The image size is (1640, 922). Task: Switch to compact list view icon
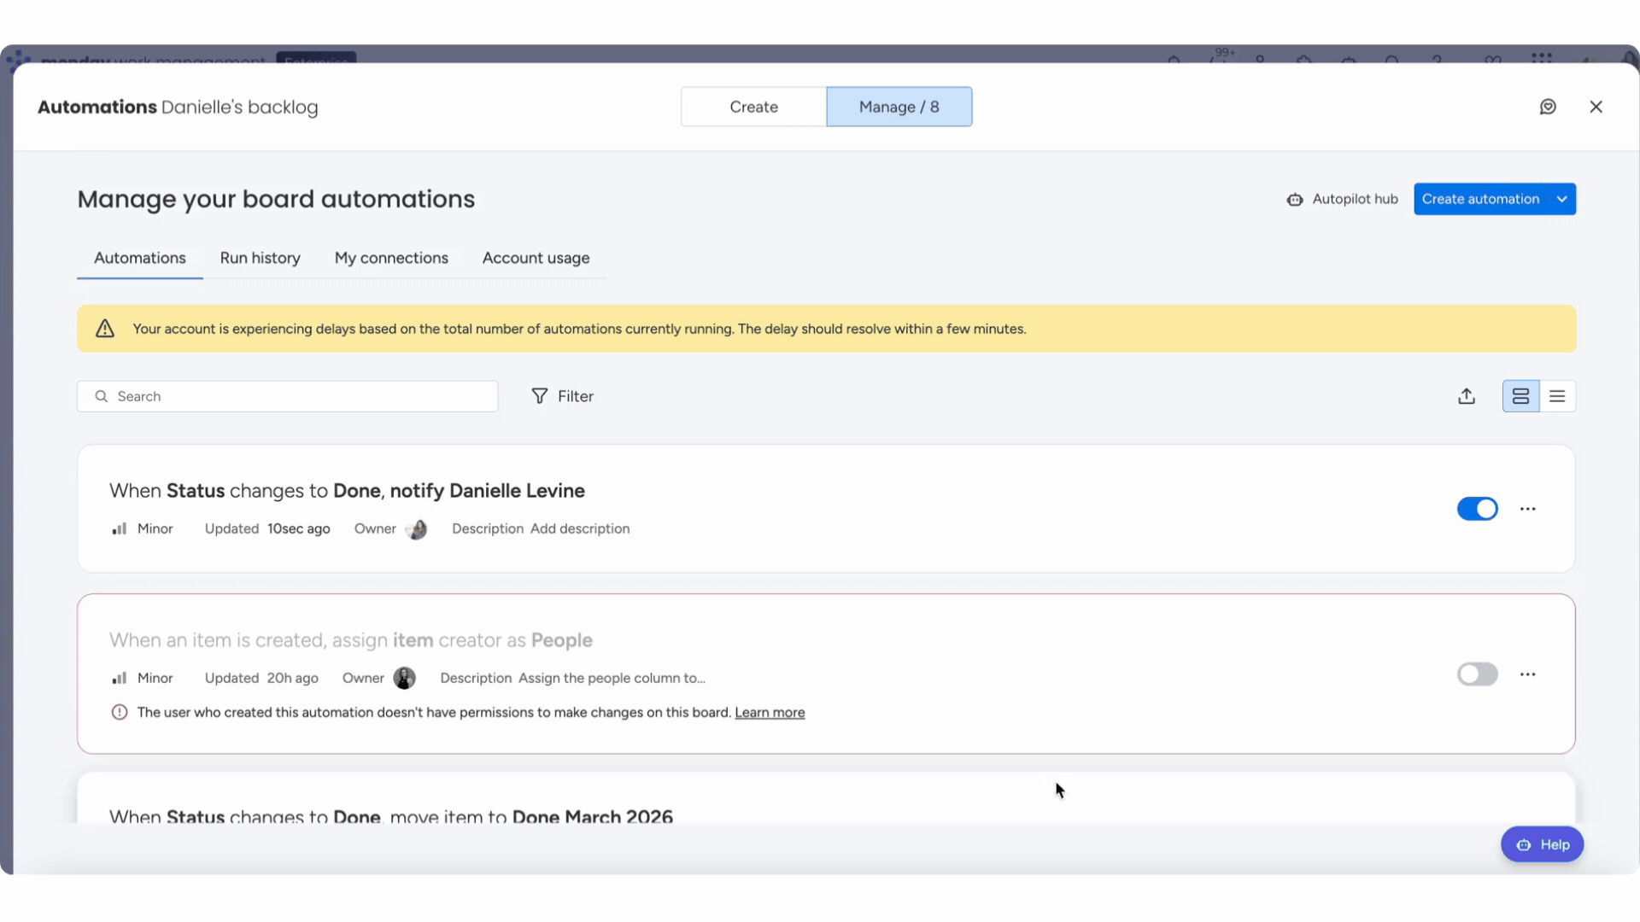pos(1557,396)
